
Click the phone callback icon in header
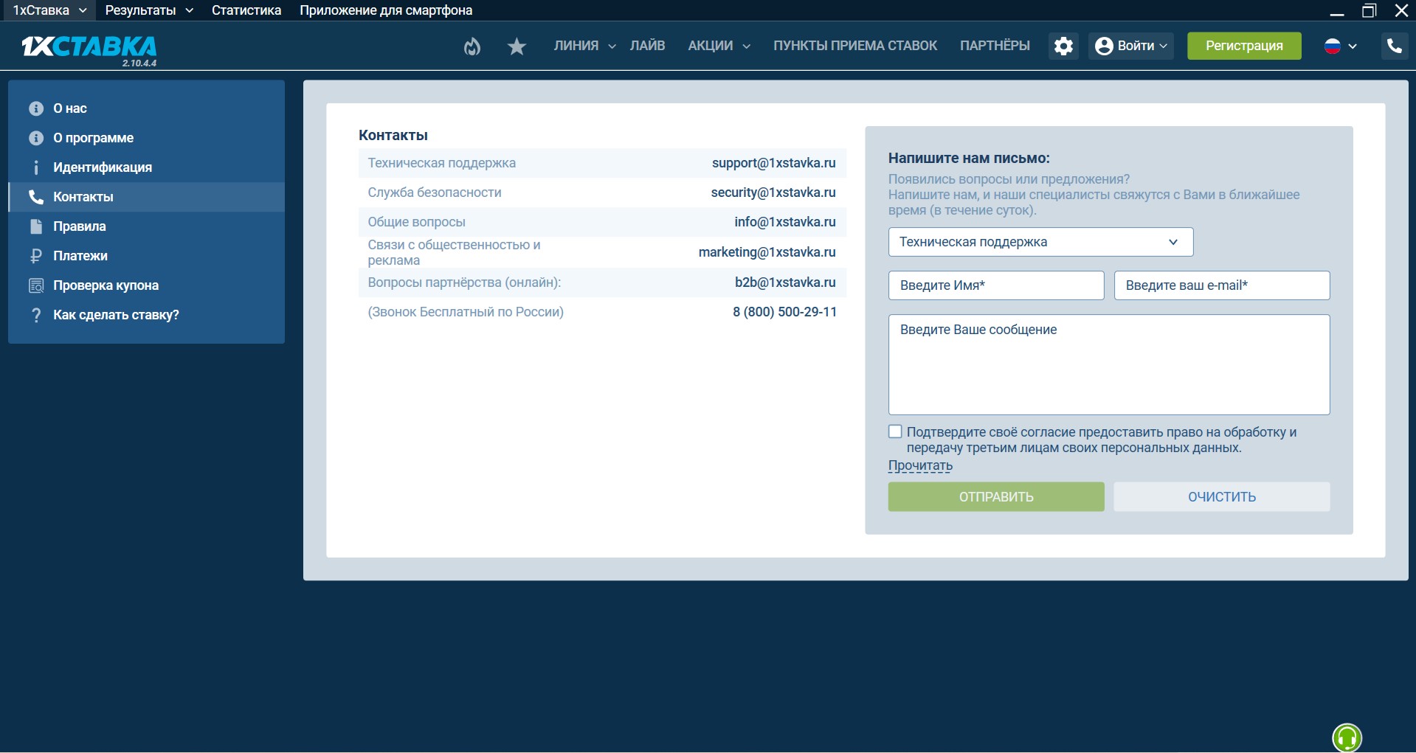pos(1395,46)
